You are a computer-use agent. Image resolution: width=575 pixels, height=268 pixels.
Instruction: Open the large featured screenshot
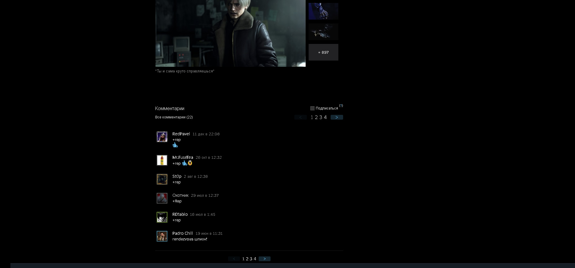pos(230,33)
